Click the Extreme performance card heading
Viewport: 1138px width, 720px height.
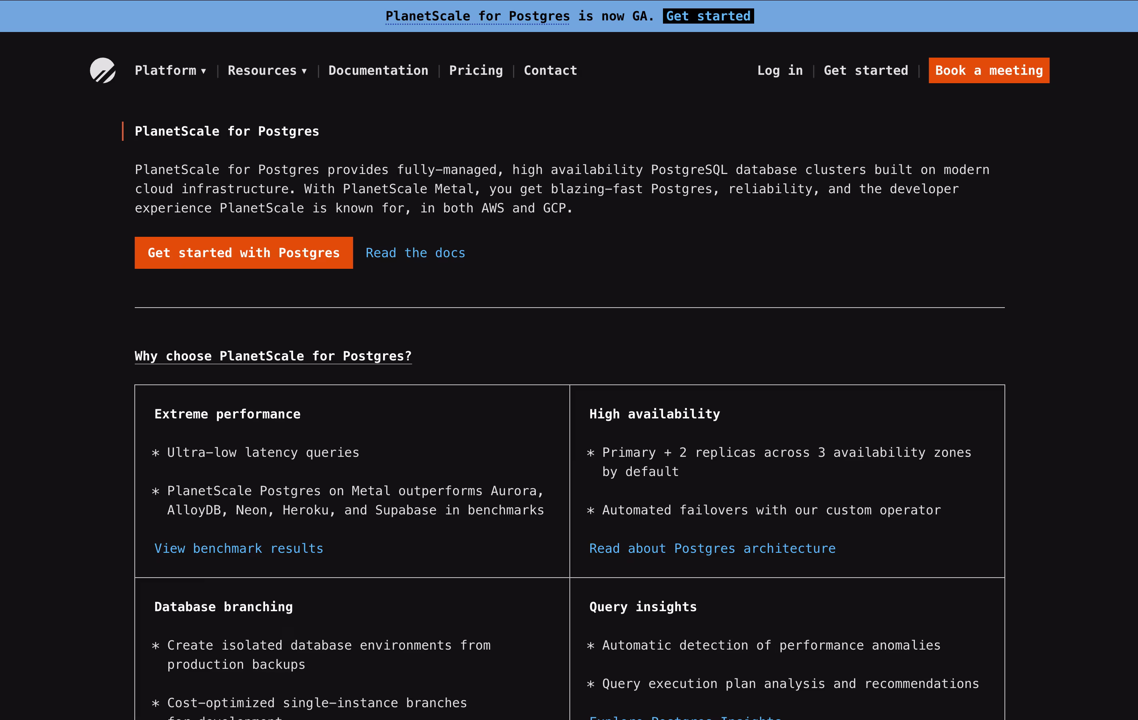pos(227,414)
